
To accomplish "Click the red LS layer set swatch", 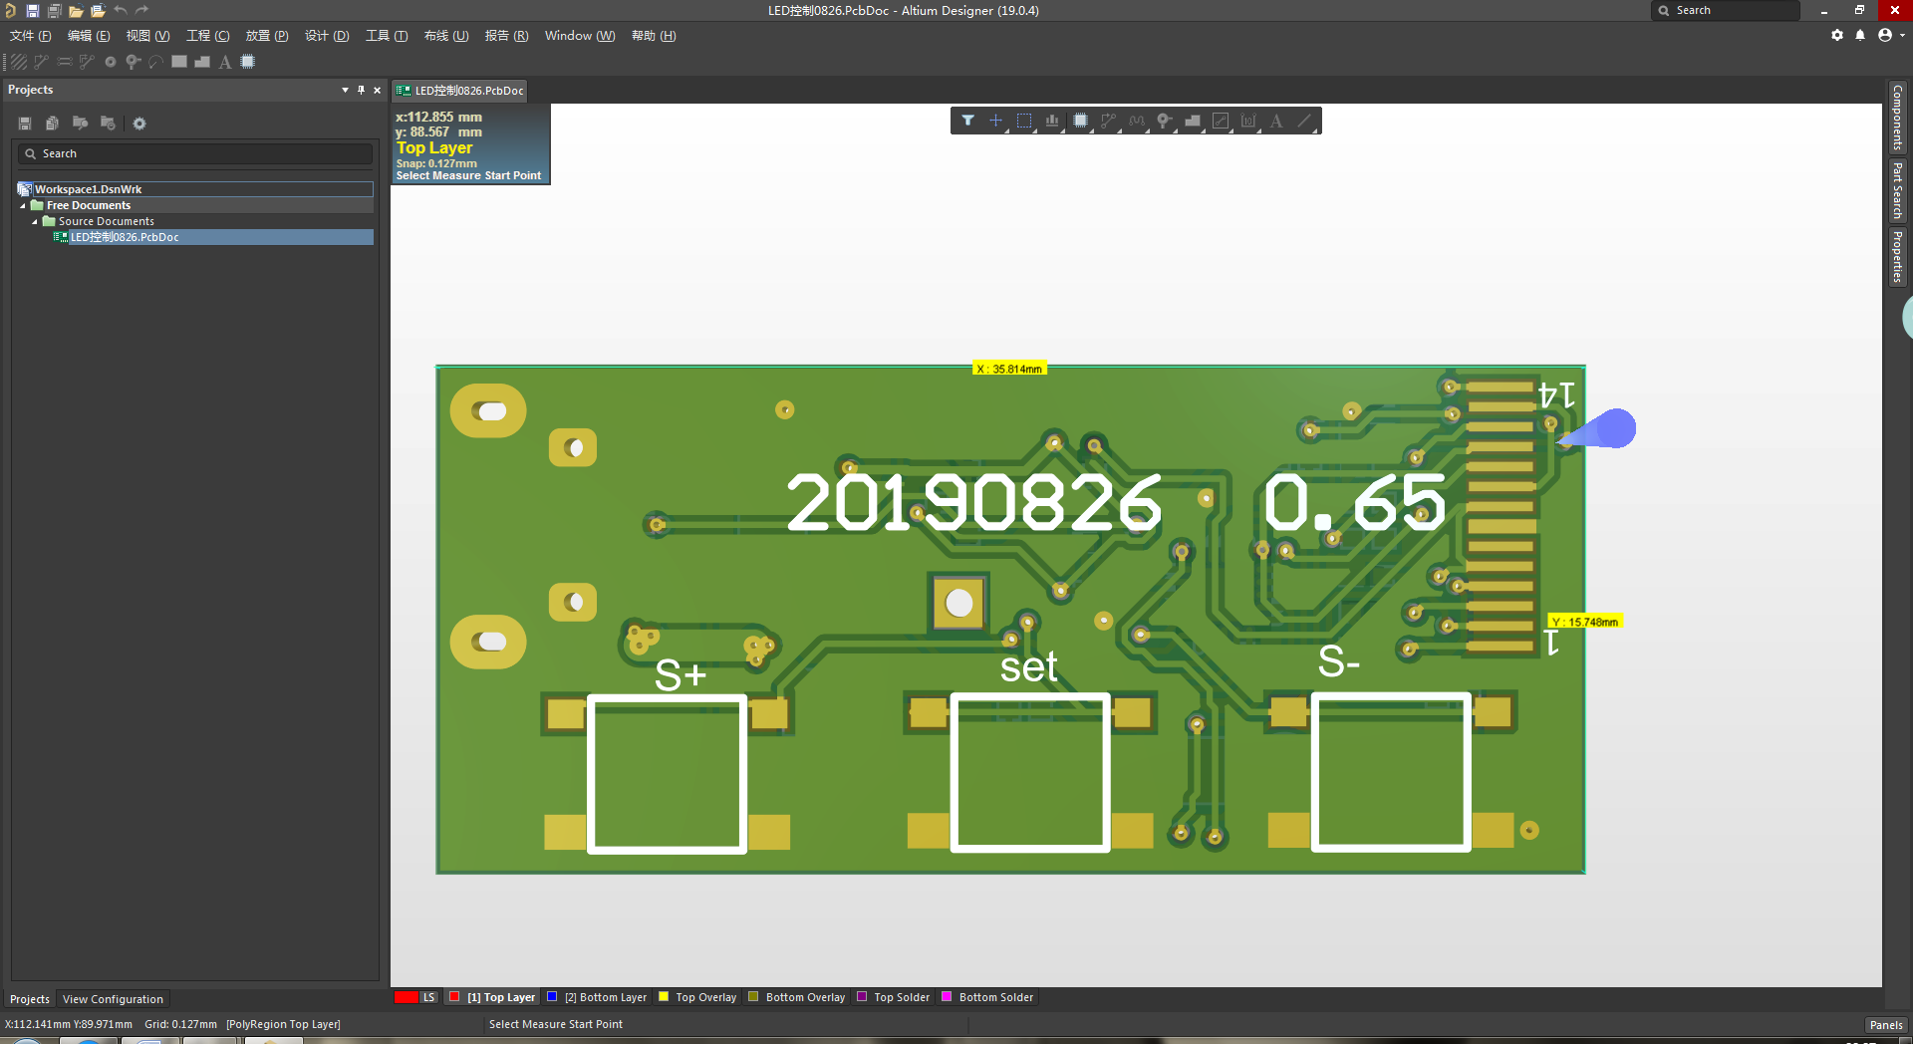I will [406, 997].
